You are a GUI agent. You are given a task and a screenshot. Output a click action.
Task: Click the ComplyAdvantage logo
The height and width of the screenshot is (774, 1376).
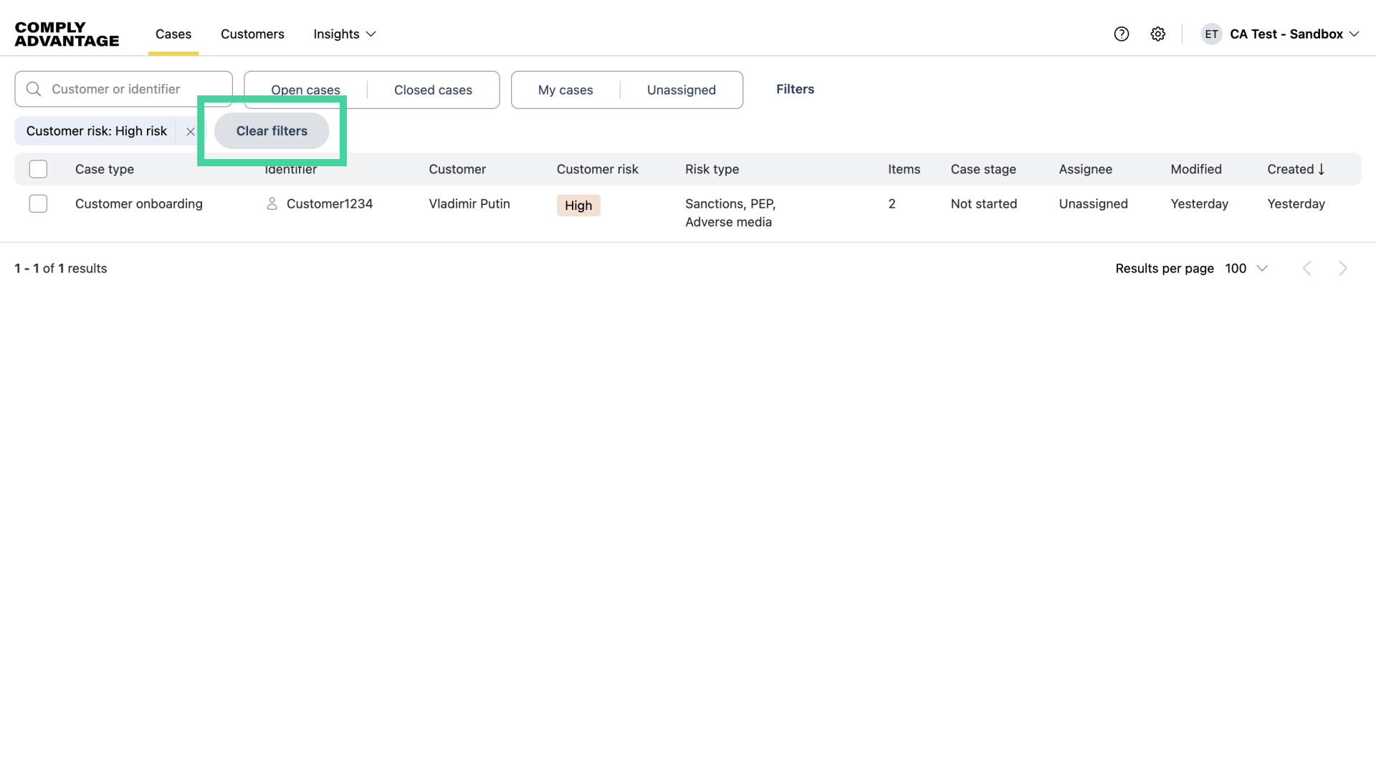pos(67,34)
